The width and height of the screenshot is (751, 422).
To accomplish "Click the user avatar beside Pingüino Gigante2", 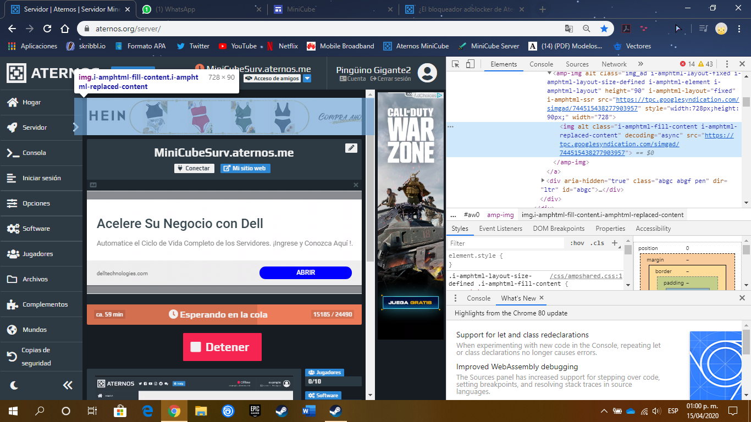I will coord(427,73).
